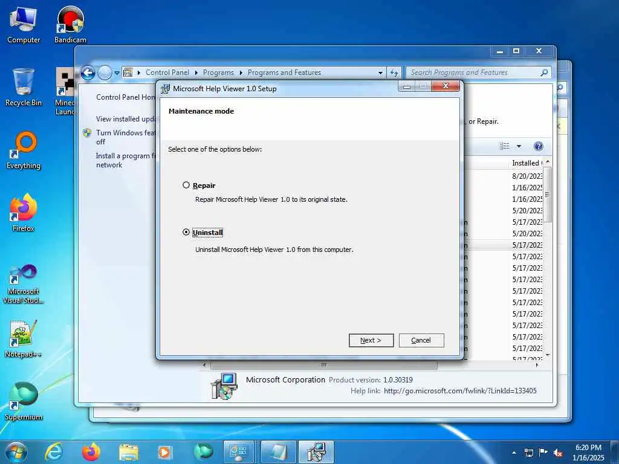Click the horizontal scrollbar of programs list
The image size is (619, 464).
pos(324,365)
